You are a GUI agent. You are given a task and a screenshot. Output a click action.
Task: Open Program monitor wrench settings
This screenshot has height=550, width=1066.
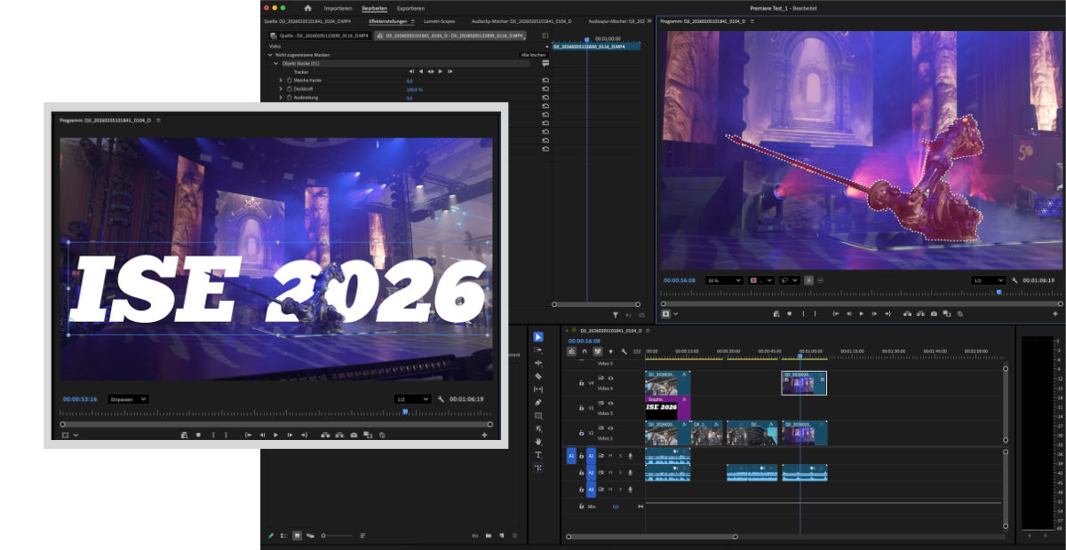[1015, 280]
